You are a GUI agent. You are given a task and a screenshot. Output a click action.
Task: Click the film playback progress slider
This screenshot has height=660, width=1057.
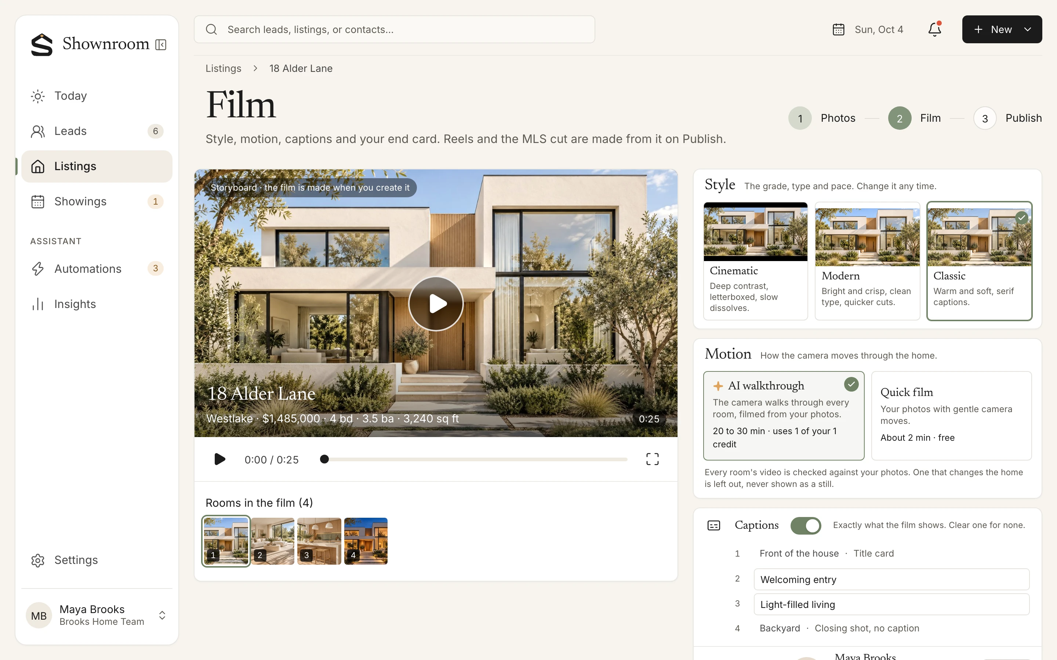click(x=474, y=459)
